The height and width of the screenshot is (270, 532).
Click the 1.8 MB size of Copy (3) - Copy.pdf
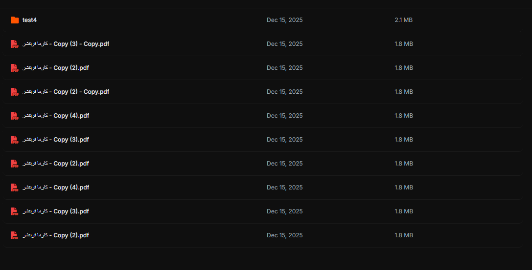point(404,44)
